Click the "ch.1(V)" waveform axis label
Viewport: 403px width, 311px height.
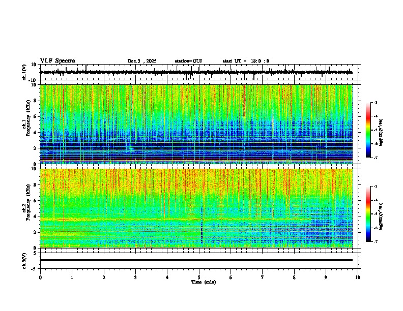click(24, 72)
